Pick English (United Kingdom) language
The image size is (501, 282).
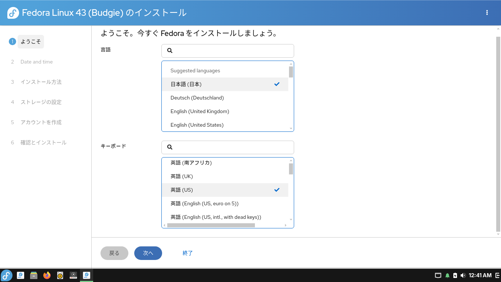225,111
